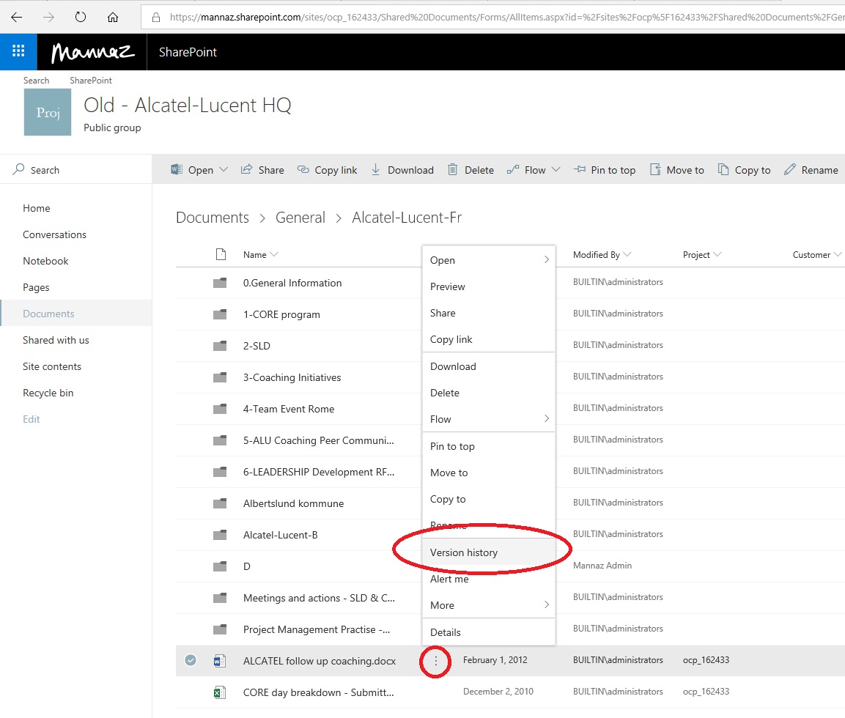Expand the Flow toolbar dropdown arrow
The width and height of the screenshot is (845, 718).
click(556, 170)
